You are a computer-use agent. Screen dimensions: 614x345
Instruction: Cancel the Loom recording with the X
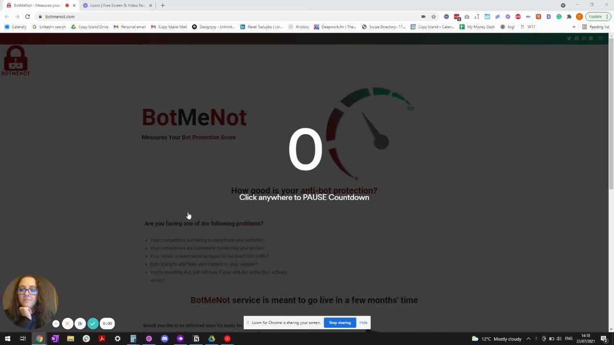pos(68,323)
